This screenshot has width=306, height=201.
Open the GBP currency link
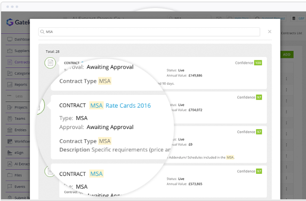(x=301, y=18)
